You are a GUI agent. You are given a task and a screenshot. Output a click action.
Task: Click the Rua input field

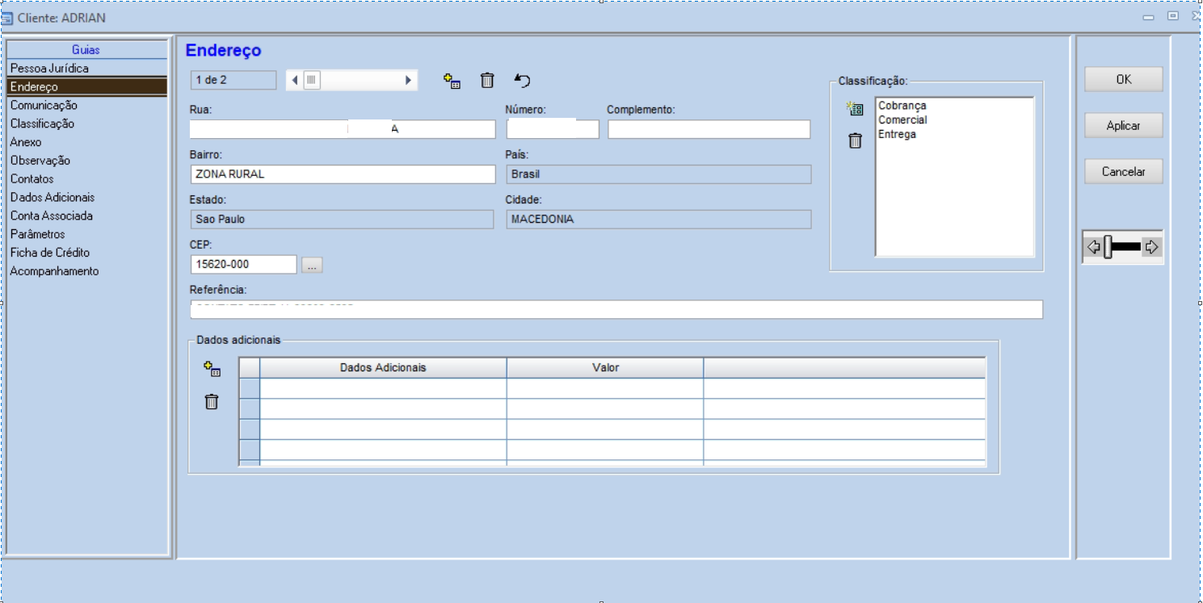[x=343, y=129]
